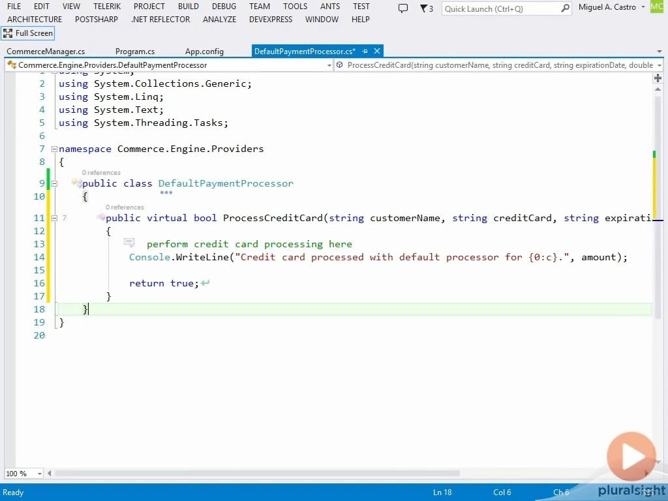Switch to App.config tab
Viewport: 668px width, 501px height.
point(204,52)
